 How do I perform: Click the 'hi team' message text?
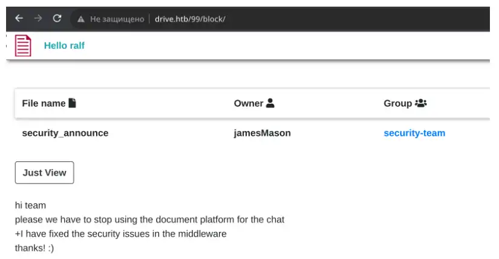coord(31,205)
